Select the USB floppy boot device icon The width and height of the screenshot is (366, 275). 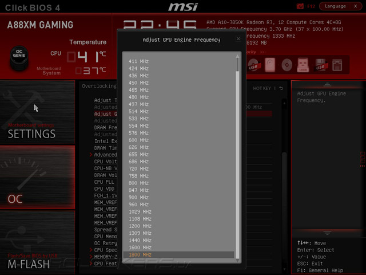click(320, 65)
